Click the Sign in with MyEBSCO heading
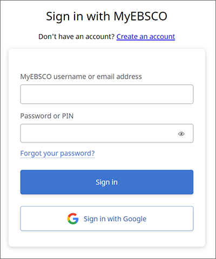 click(x=106, y=16)
